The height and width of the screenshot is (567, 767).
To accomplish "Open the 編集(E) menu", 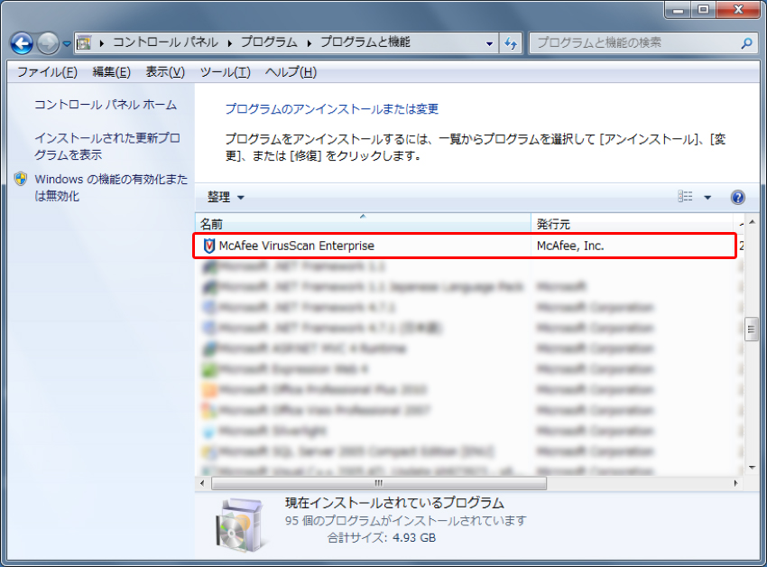I will tap(112, 72).
